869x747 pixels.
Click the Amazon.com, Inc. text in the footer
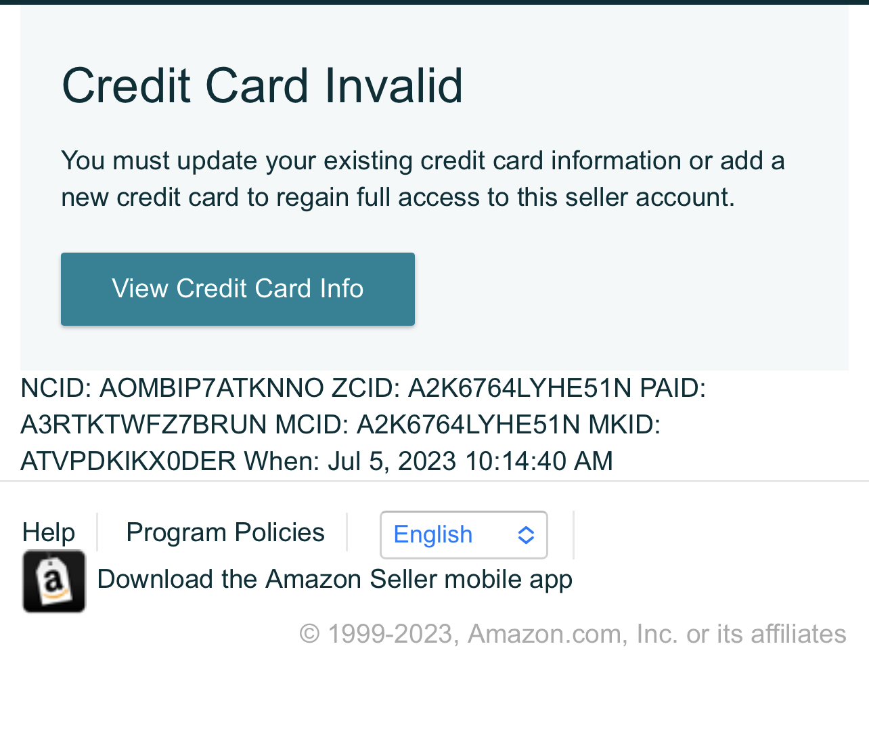pyautogui.click(x=573, y=634)
